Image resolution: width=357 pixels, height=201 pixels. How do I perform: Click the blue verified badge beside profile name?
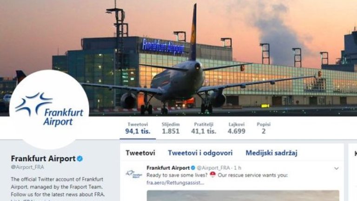(x=79, y=158)
